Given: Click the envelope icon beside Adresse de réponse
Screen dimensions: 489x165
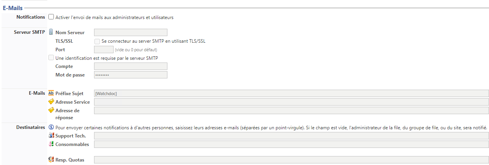Looking at the screenshot, I should click(51, 110).
